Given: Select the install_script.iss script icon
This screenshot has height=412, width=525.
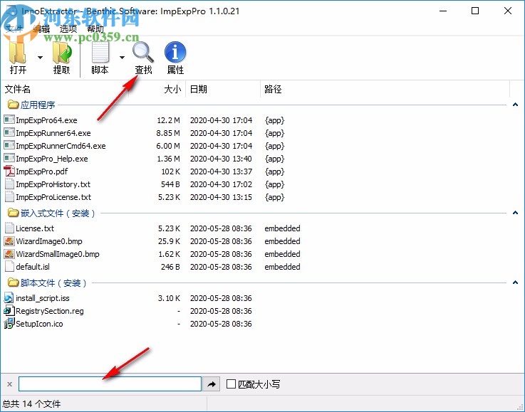Looking at the screenshot, I should point(9,297).
